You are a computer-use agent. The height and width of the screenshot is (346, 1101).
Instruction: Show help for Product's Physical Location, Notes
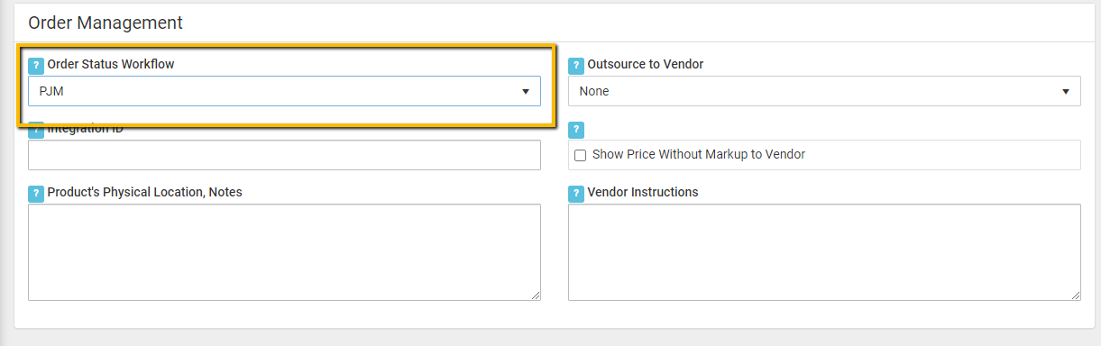(36, 193)
